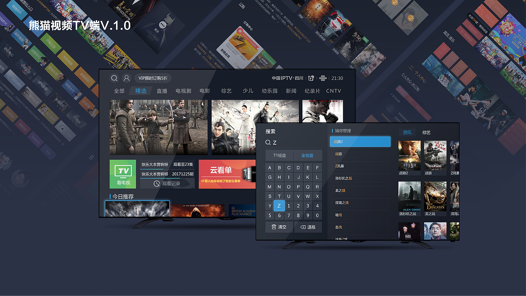Click the China Unicom knot icon
The image size is (526, 296).
point(323,78)
